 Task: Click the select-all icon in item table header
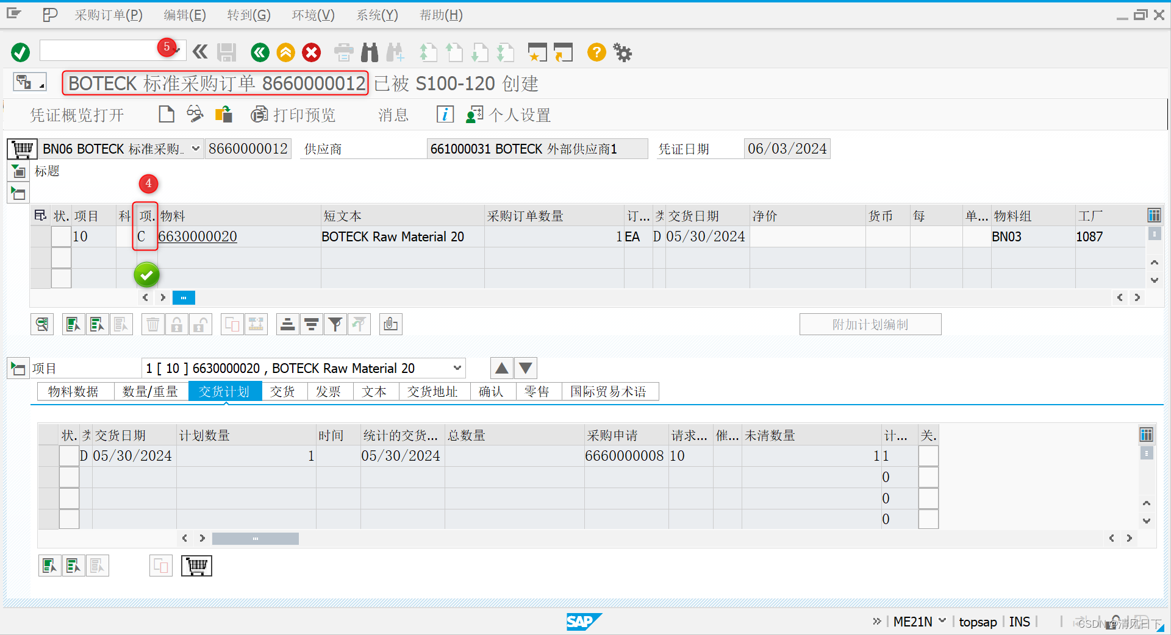click(41, 215)
